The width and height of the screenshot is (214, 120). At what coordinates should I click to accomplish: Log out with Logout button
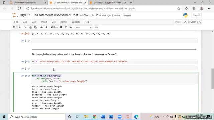tap(196, 15)
